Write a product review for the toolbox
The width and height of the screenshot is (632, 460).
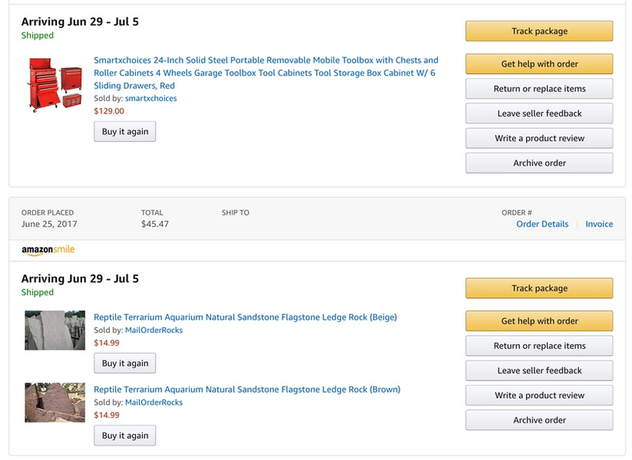point(539,138)
